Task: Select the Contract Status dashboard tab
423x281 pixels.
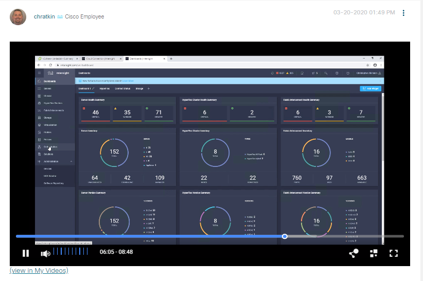Action: [122, 88]
